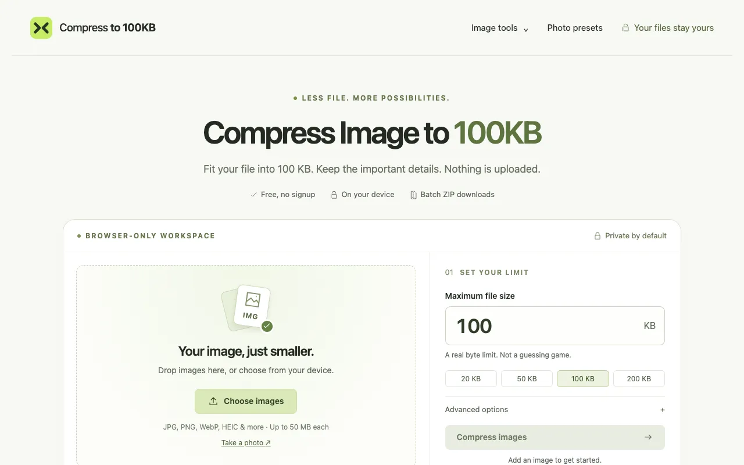Select the 100 KB size preset
This screenshot has height=465, width=744.
[x=583, y=378]
